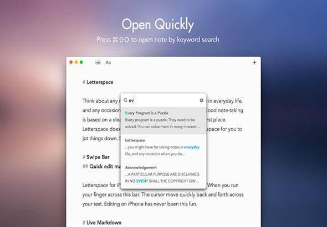Viewport: 327px width, 227px height.
Task: Open the "Acknowledgement" search result
Action: (163, 175)
